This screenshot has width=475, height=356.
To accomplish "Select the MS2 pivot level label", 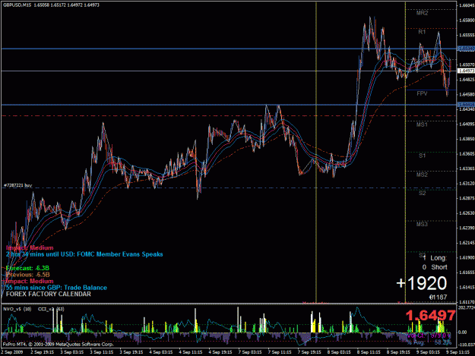I will click(x=422, y=175).
